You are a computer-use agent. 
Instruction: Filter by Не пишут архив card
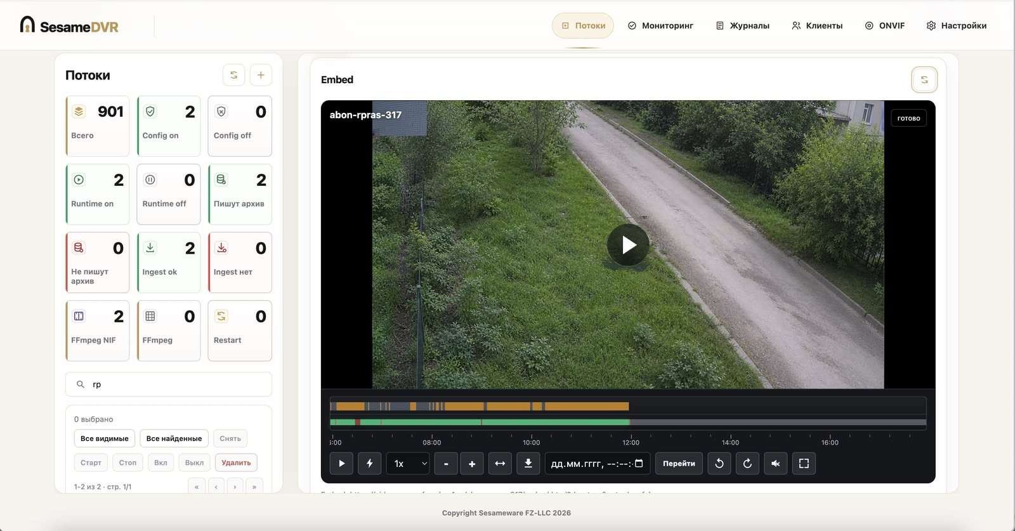tap(98, 263)
